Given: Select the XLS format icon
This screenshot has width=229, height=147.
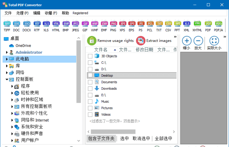Looking at the screenshot, I should pos(46,24).
